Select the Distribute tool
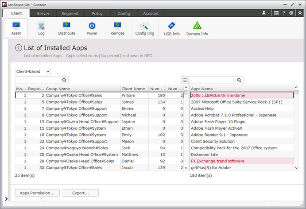306x209 pixels. pos(66,27)
